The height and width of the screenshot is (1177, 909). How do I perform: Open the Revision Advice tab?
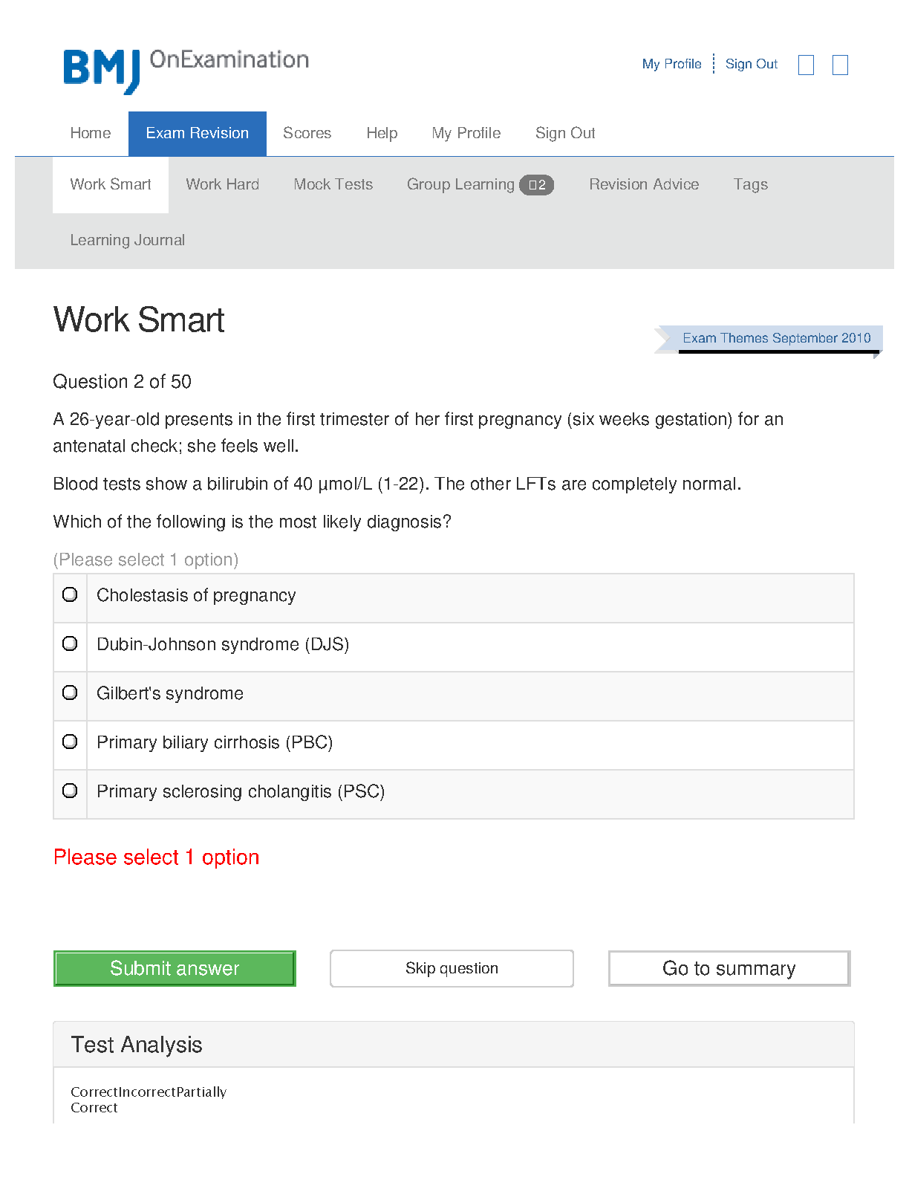point(644,184)
